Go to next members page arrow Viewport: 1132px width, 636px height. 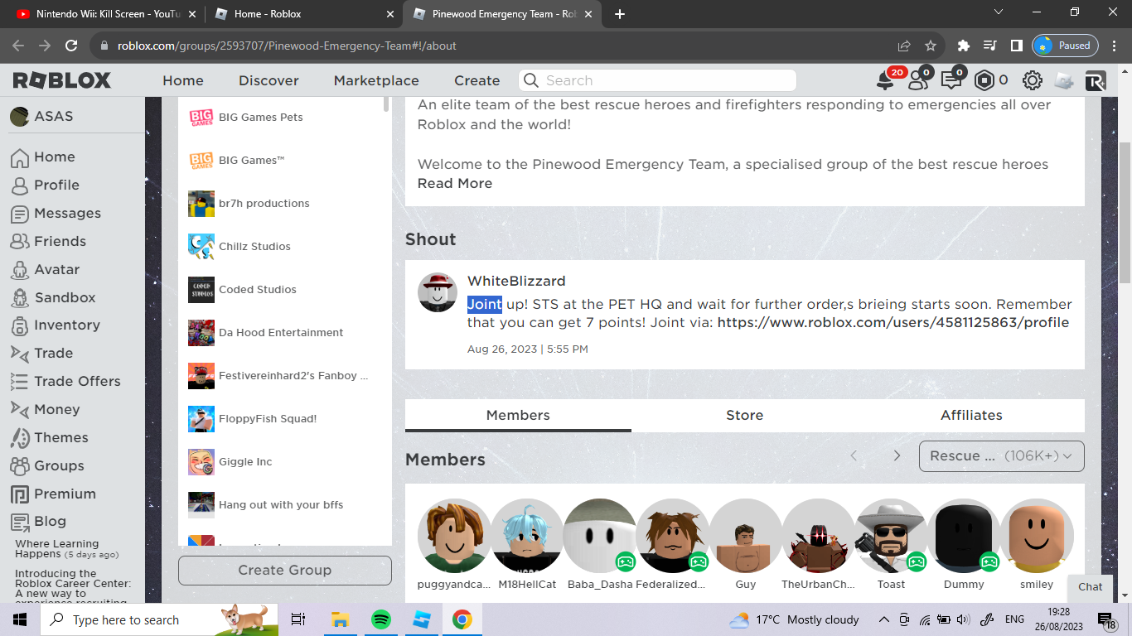(897, 455)
